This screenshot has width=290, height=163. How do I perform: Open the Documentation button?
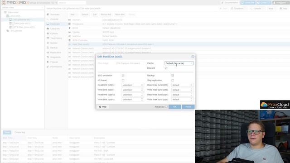point(230,3)
